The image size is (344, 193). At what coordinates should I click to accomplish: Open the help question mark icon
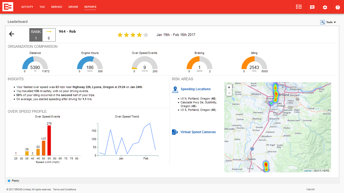[x=338, y=7]
